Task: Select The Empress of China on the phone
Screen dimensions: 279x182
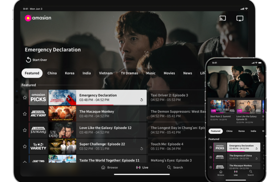Action: tap(244, 157)
